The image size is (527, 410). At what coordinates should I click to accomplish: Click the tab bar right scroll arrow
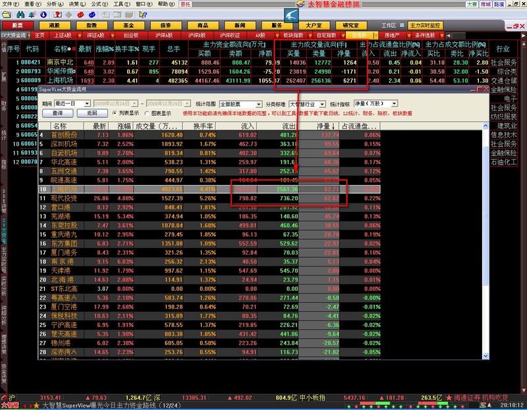pos(523,36)
